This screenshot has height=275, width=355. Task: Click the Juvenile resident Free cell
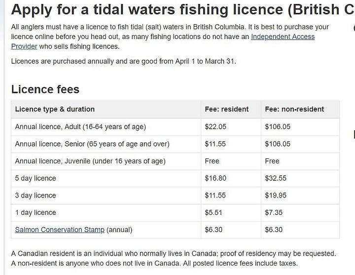(x=212, y=161)
